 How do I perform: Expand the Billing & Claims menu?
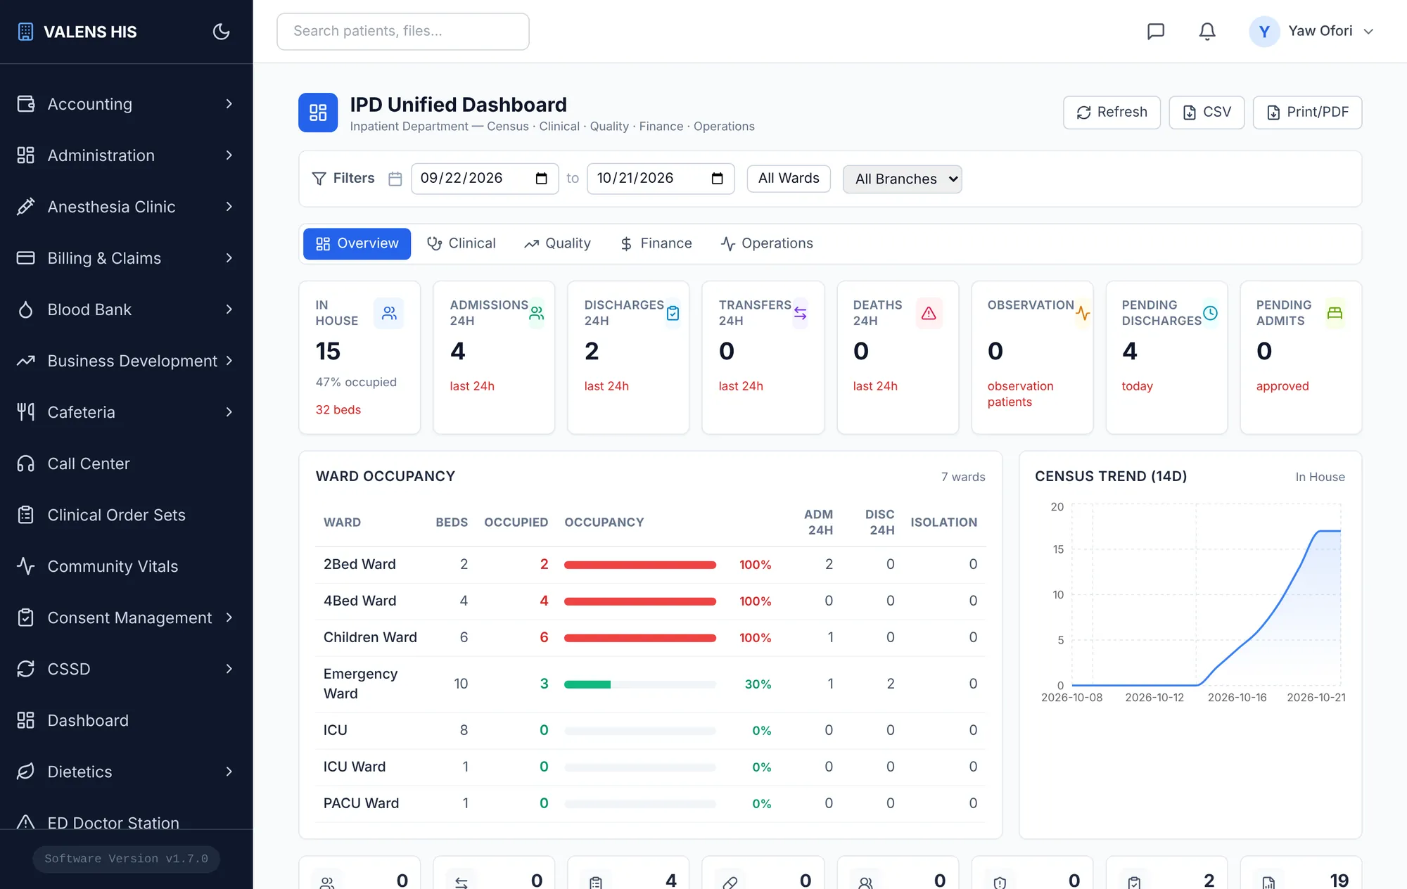127,258
